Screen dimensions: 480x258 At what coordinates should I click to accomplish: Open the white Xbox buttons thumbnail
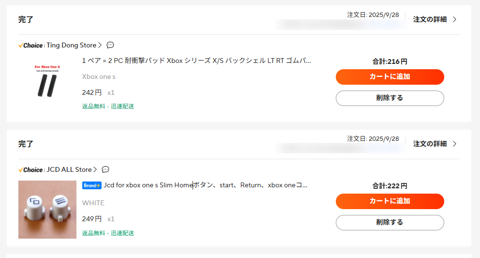[x=47, y=209]
